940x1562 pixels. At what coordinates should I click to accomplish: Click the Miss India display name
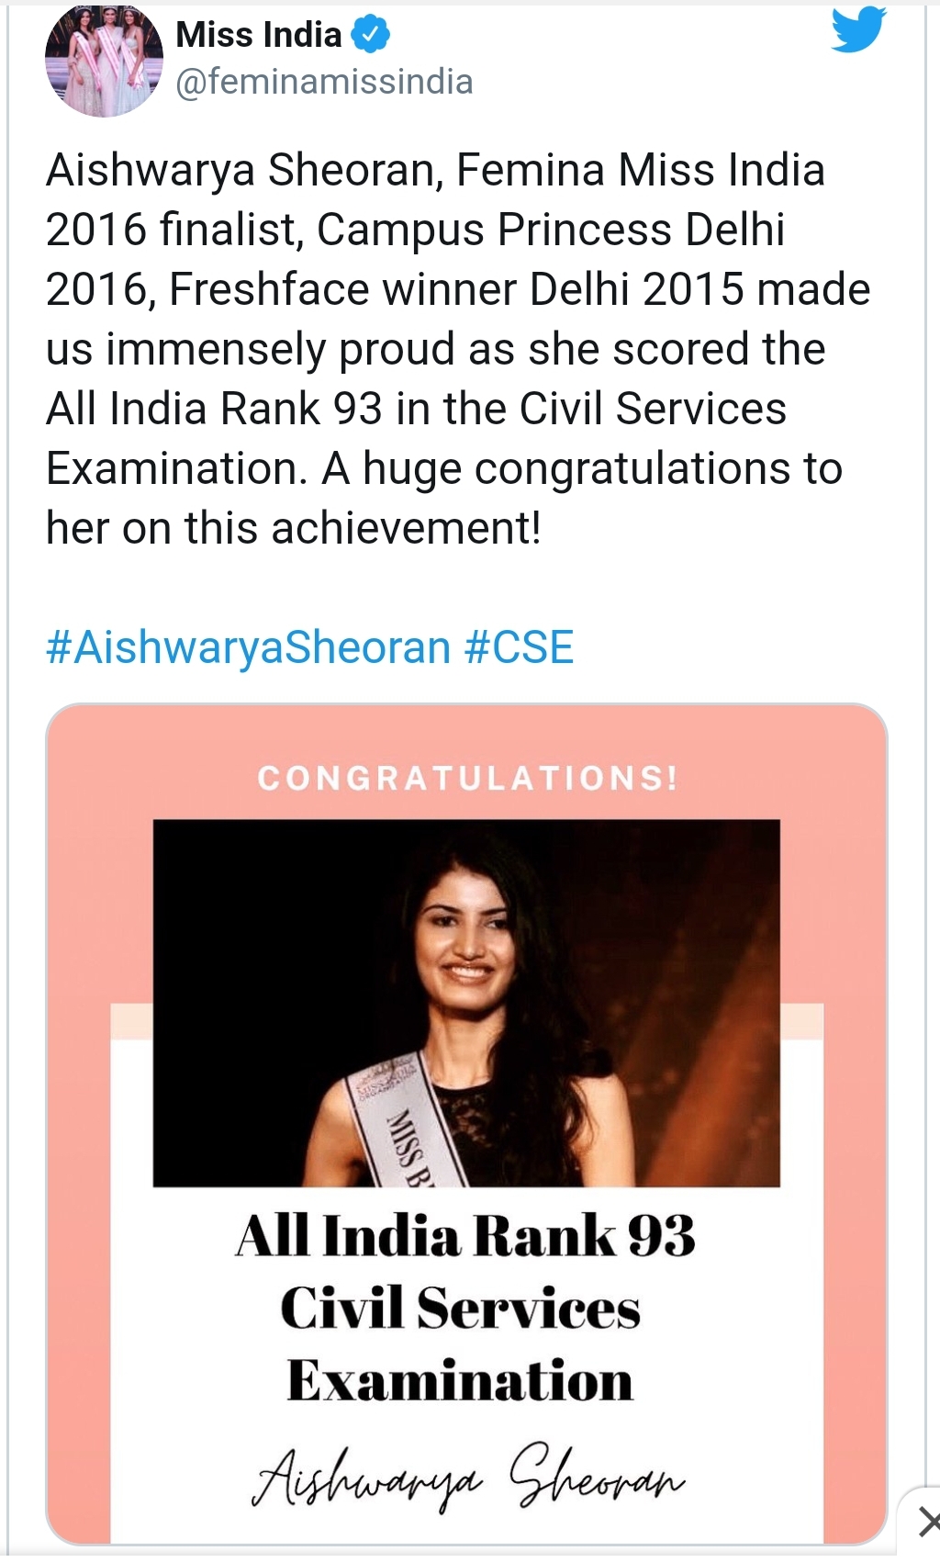tap(258, 35)
